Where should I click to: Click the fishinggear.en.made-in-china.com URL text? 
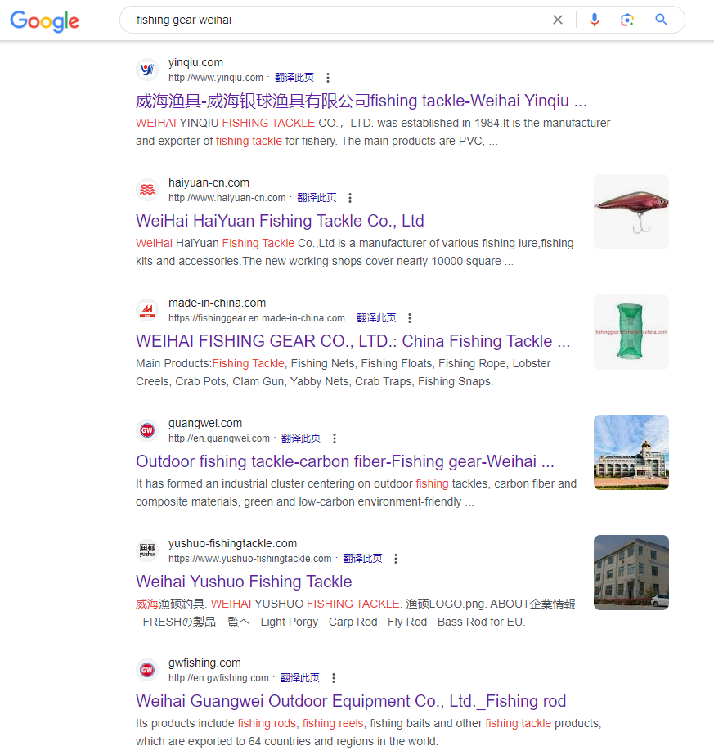tap(257, 318)
